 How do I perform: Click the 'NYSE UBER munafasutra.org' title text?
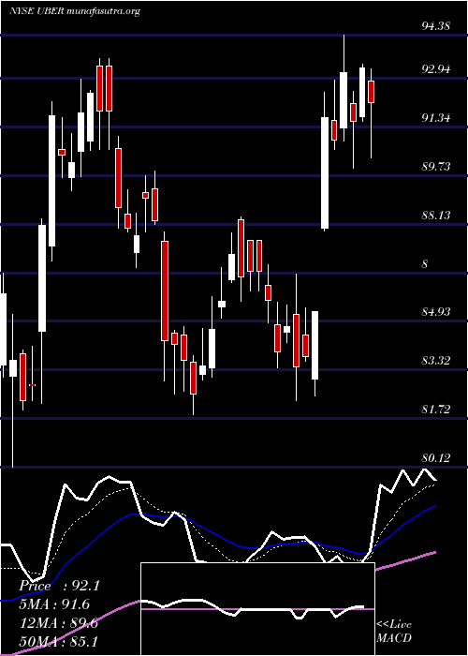coord(74,11)
